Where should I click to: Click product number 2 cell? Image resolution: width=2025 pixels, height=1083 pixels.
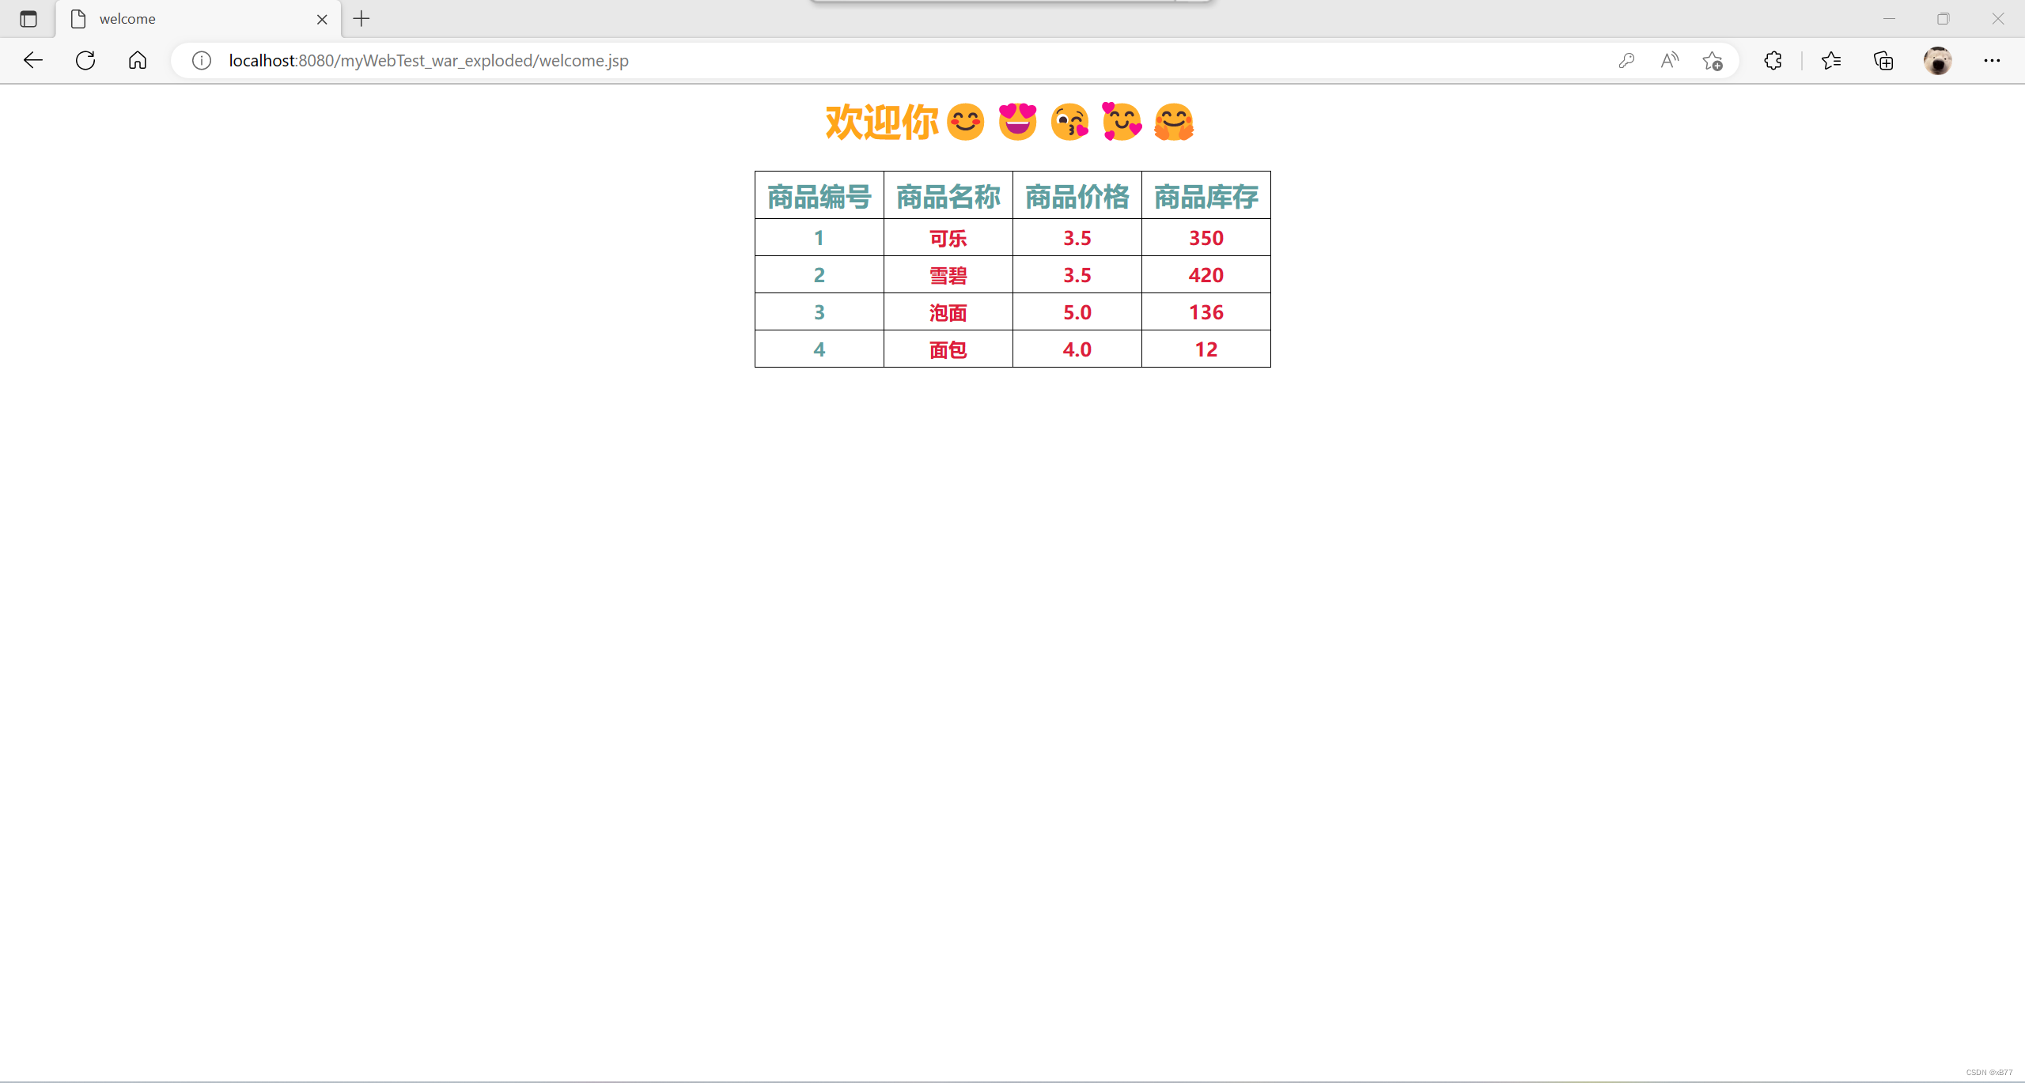[819, 274]
